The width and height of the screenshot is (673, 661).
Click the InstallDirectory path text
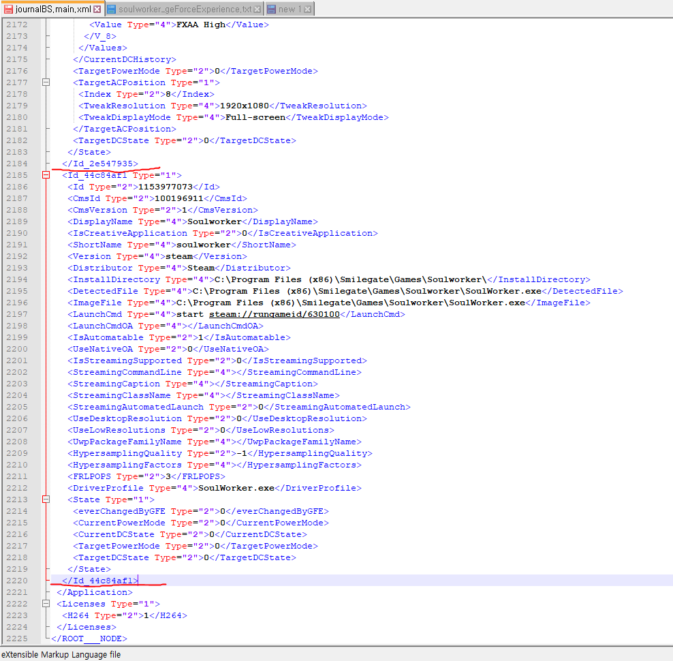[x=350, y=279]
